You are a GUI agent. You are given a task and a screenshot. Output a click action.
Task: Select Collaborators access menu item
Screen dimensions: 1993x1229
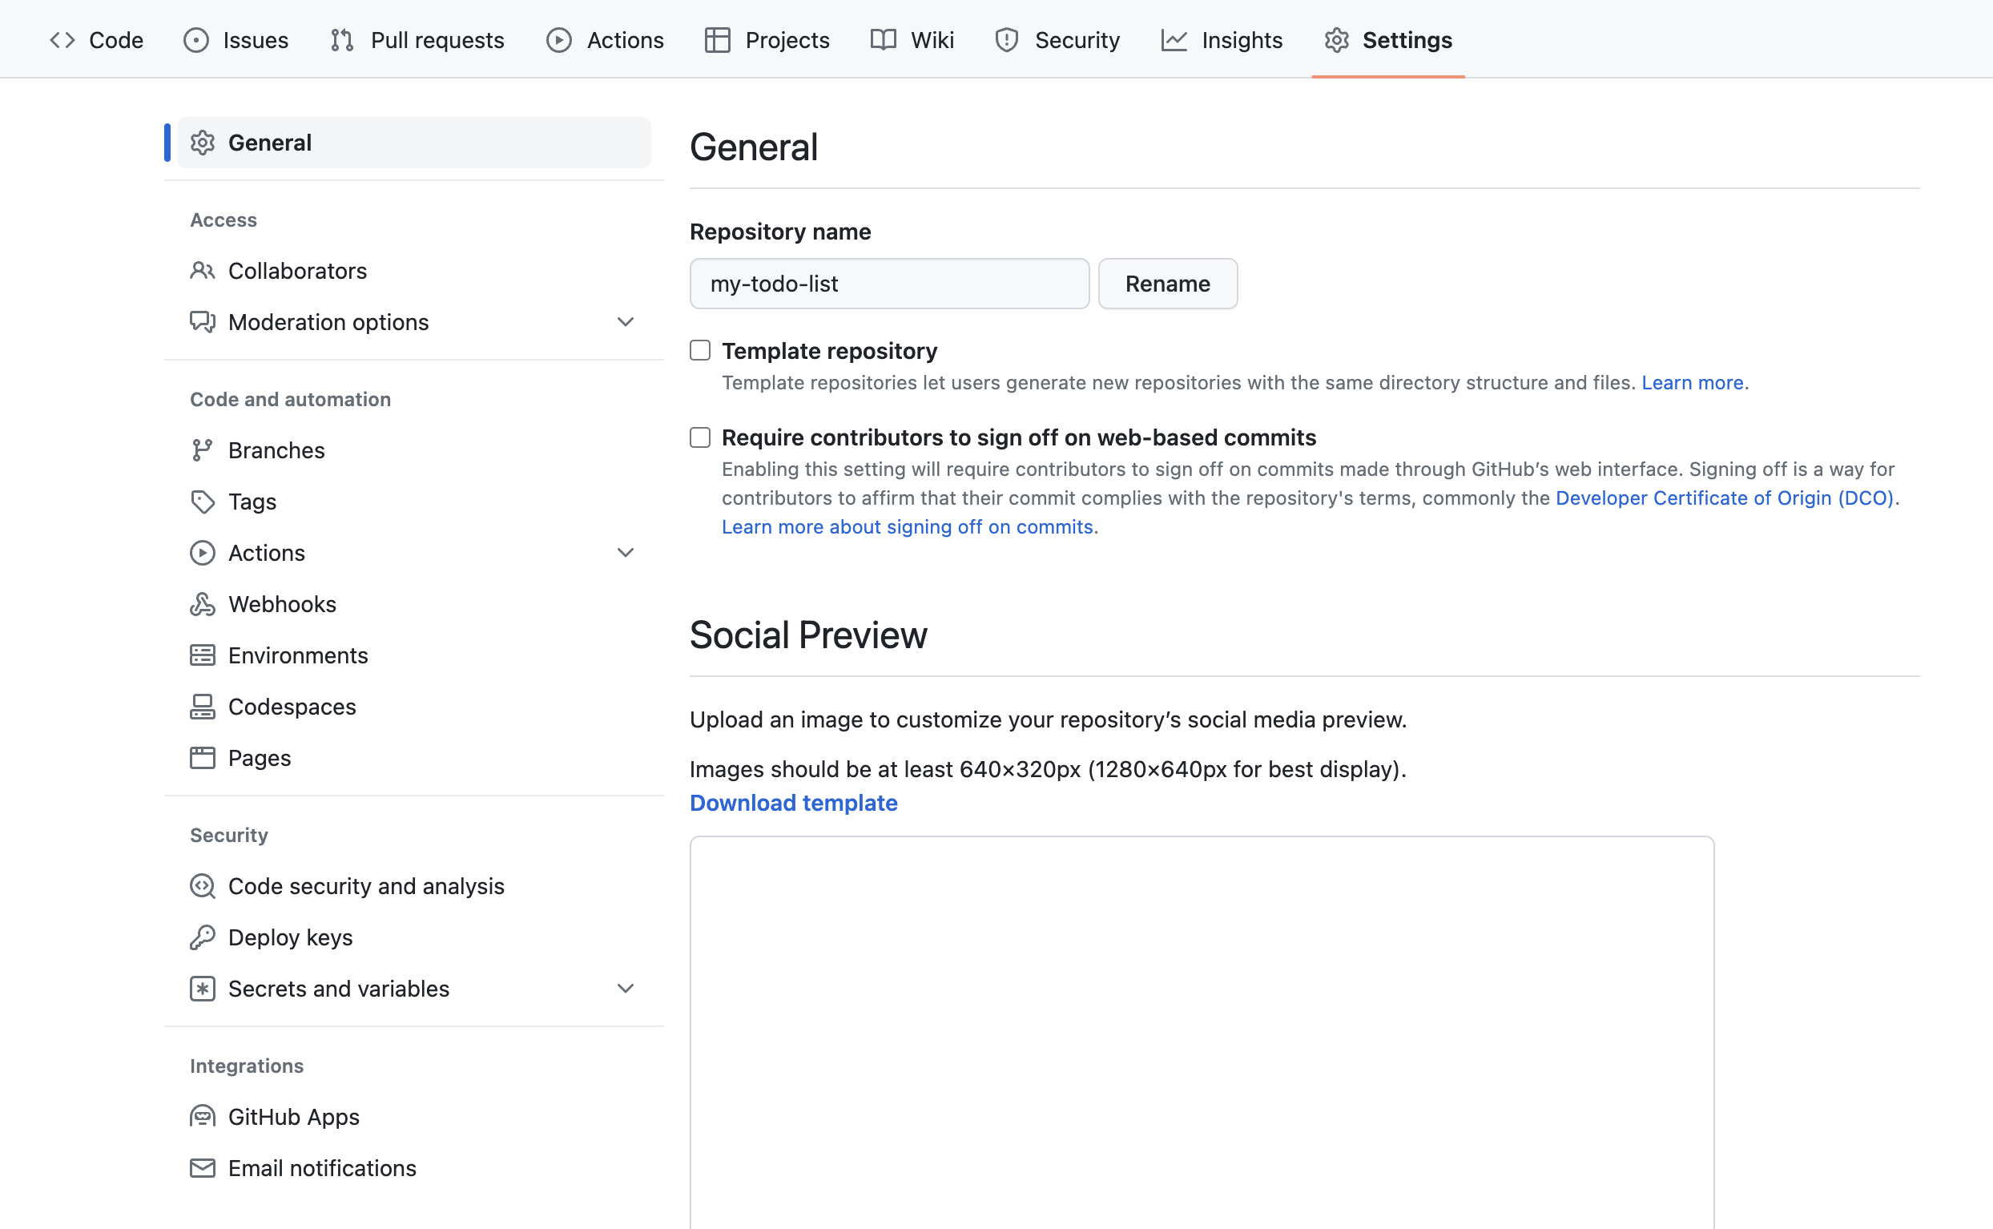point(297,271)
